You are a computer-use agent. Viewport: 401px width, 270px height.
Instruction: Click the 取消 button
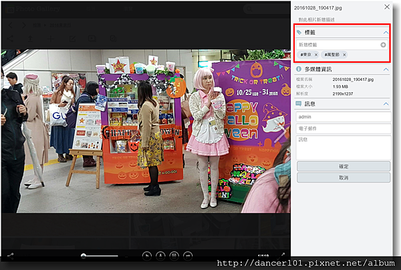point(344,178)
